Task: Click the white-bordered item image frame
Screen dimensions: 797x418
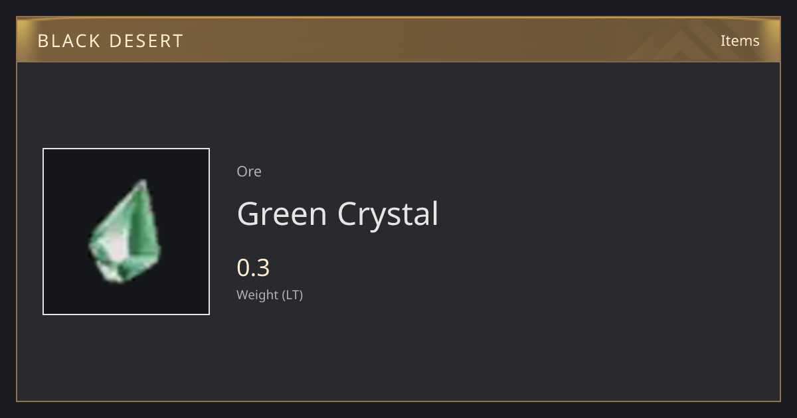Action: (126, 232)
